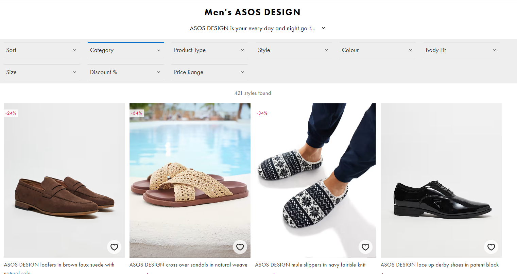
Task: Open the Sort dropdown
Action: point(42,50)
